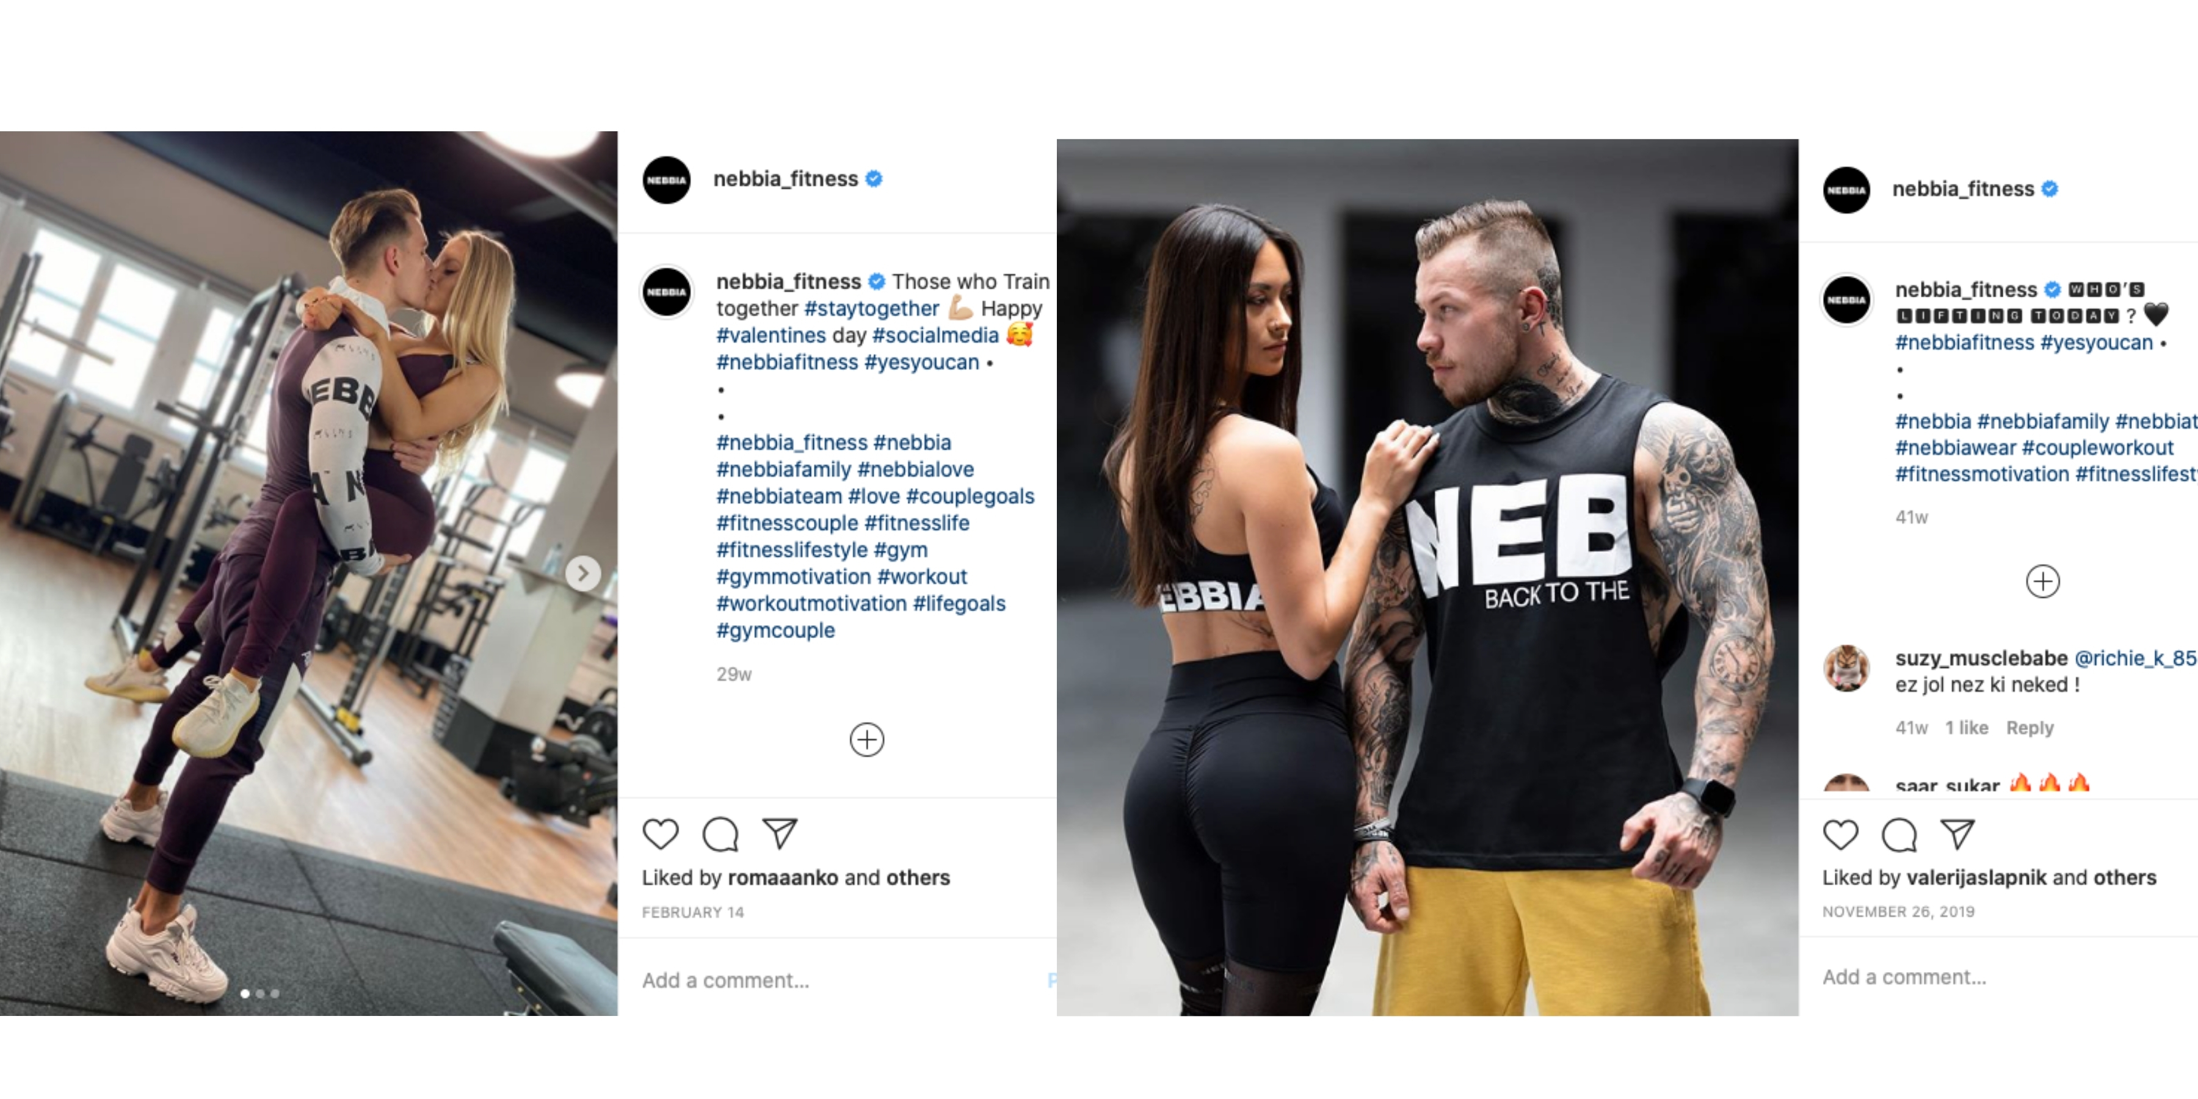
Task: Click comment bubble icon on November 26 post
Action: (1899, 835)
